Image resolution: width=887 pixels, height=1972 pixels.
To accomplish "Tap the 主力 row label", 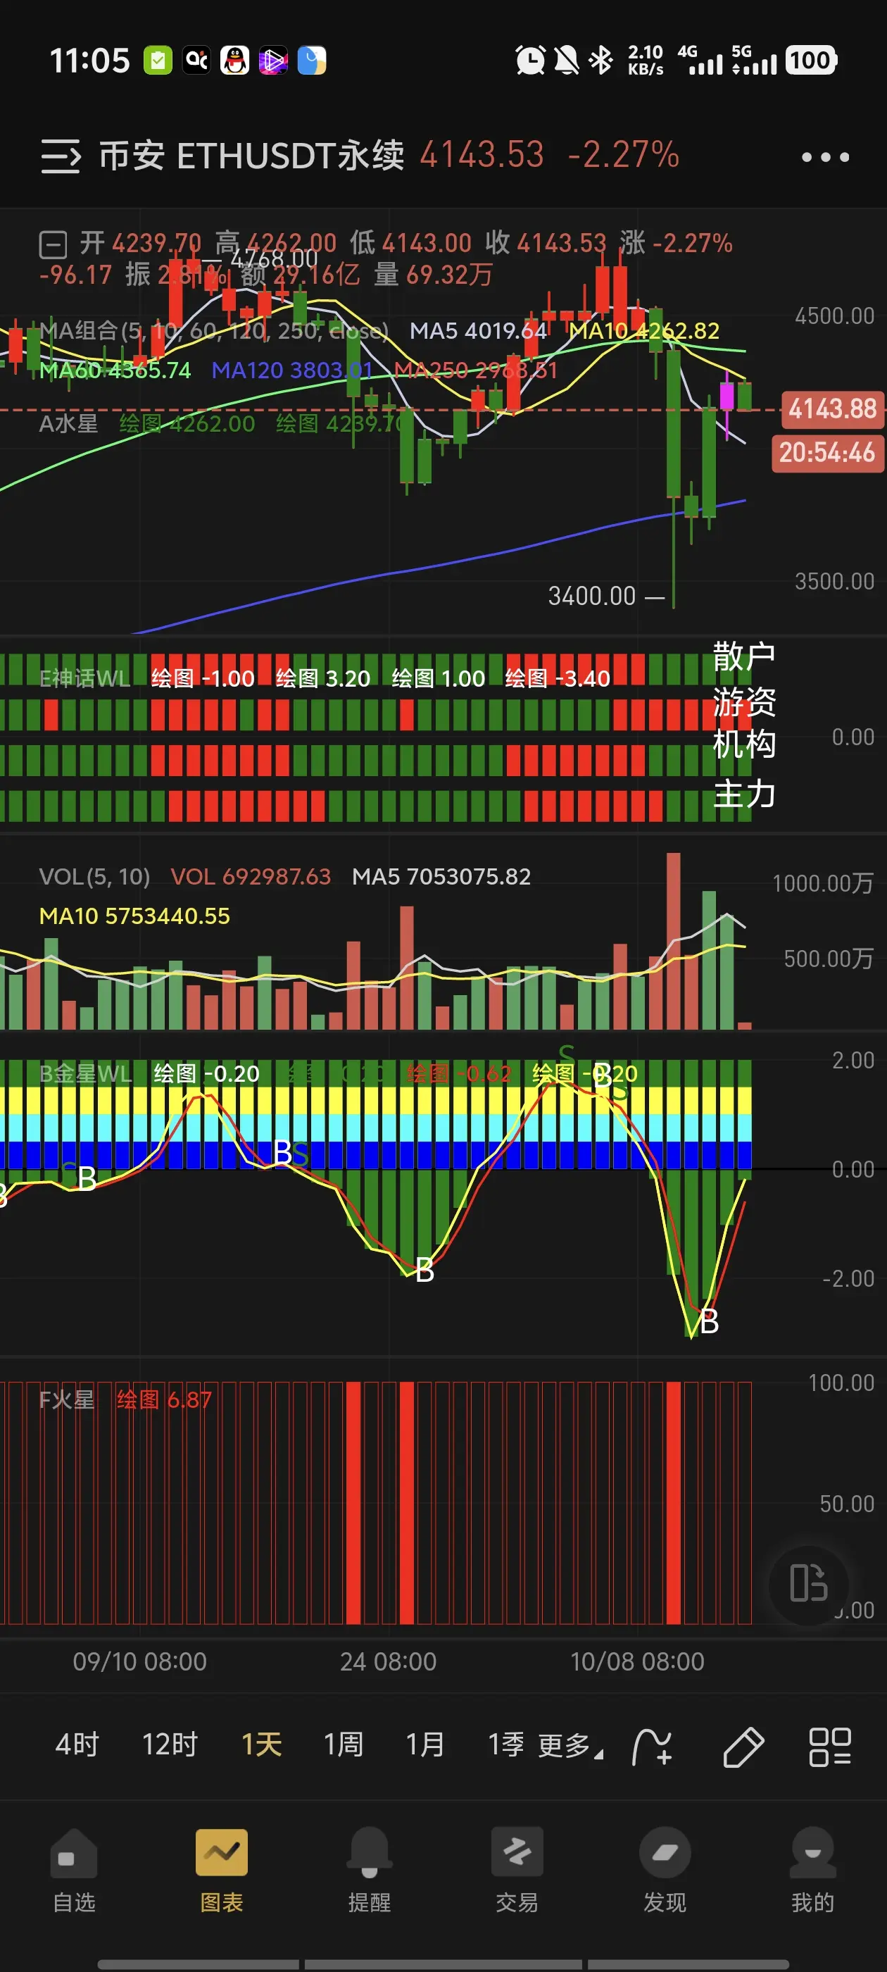I will point(744,794).
